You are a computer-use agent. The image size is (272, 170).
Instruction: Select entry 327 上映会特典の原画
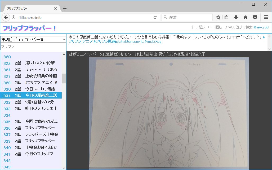(31, 76)
